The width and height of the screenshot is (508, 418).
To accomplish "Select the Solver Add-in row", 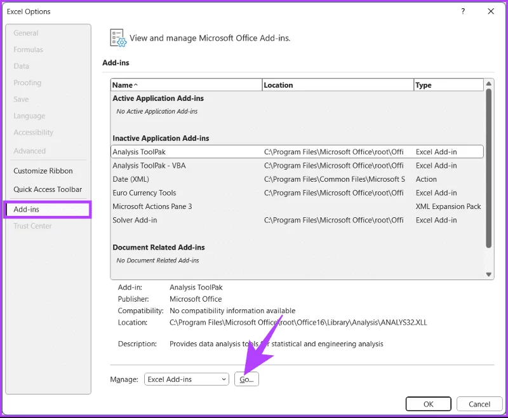I will point(297,220).
